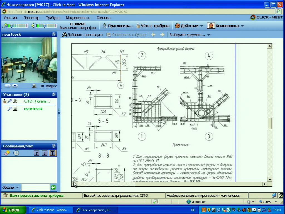Collapse the Участники panel
Screen dimensions: 285x214
[53, 94]
